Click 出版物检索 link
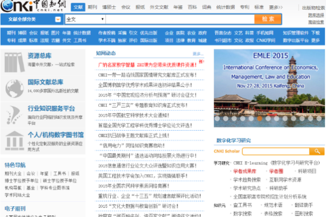This screenshot has width=326, height=217. coord(314,8)
